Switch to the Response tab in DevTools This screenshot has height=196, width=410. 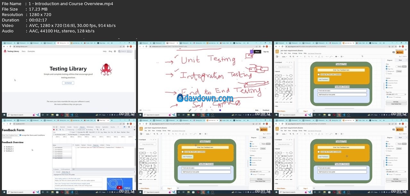point(96,145)
